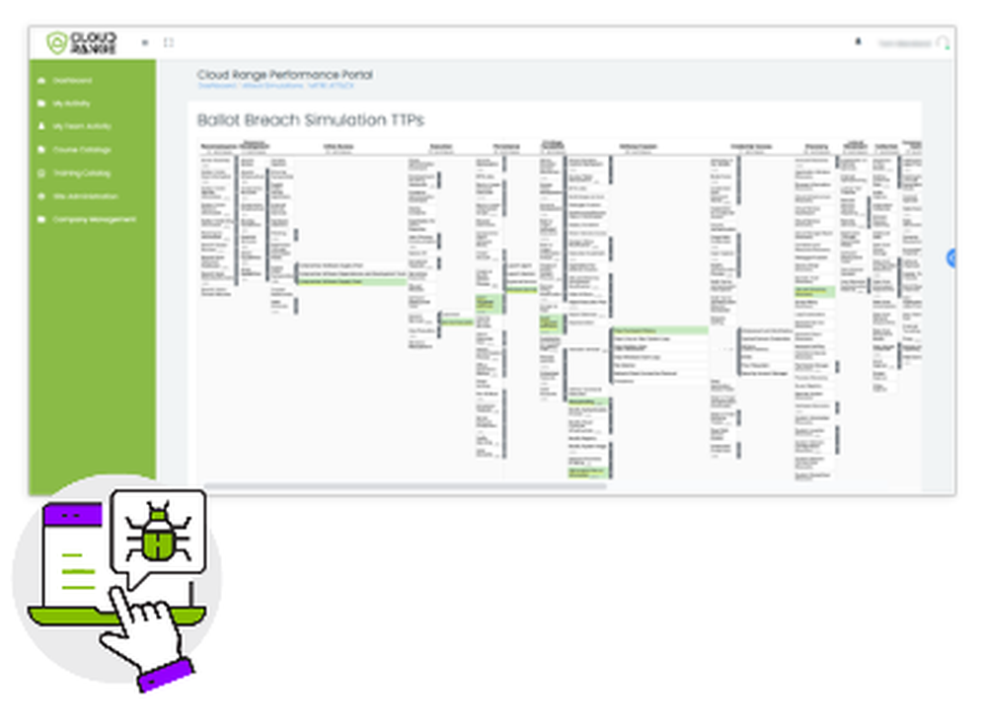Click the Defense Evasion column header
Viewport: 987px width, 728px height.
coord(638,147)
